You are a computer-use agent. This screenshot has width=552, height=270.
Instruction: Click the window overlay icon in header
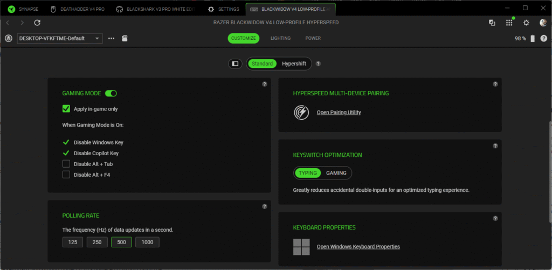[x=492, y=23]
